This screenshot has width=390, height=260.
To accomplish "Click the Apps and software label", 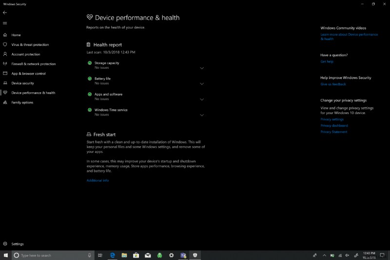I will click(x=108, y=94).
